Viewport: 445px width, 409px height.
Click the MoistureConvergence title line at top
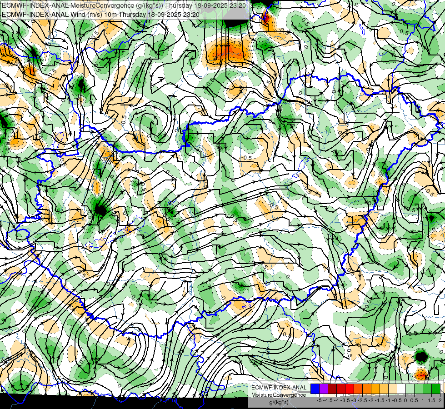(x=124, y=5)
